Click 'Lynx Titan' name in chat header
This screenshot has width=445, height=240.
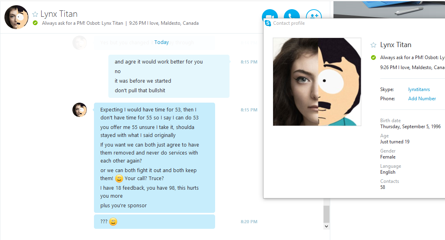(x=59, y=14)
